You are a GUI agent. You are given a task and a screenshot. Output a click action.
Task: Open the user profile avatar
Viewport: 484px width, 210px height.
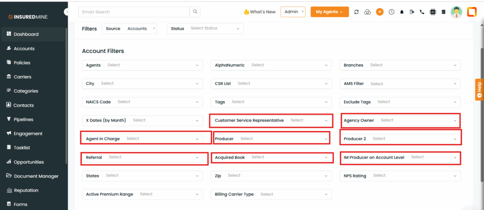(x=456, y=12)
